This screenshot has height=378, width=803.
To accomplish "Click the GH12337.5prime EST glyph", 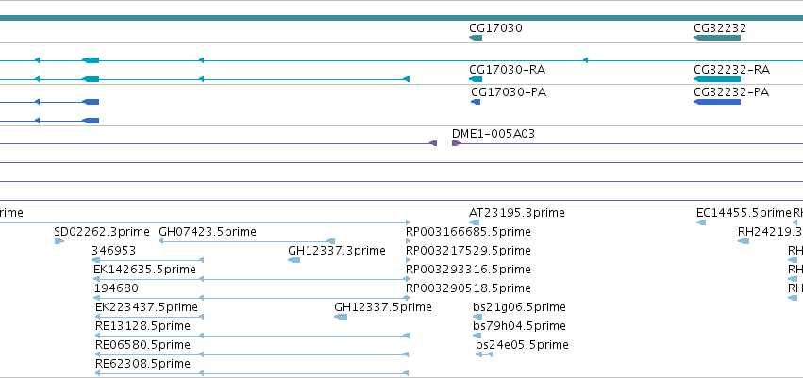I will coord(341,317).
